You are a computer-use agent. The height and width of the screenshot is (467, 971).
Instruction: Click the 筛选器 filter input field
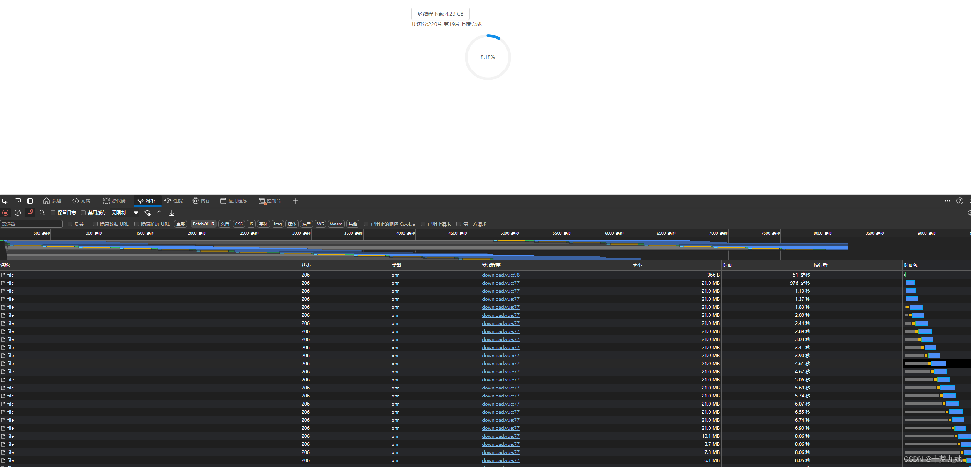point(32,224)
